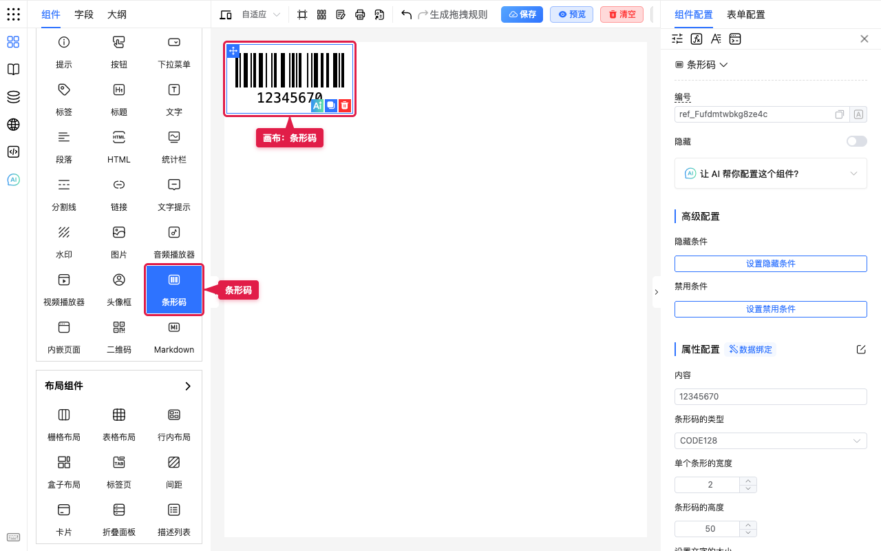Select the 折叠面板 layout component
Screen dimensions: 881x551
(119, 519)
